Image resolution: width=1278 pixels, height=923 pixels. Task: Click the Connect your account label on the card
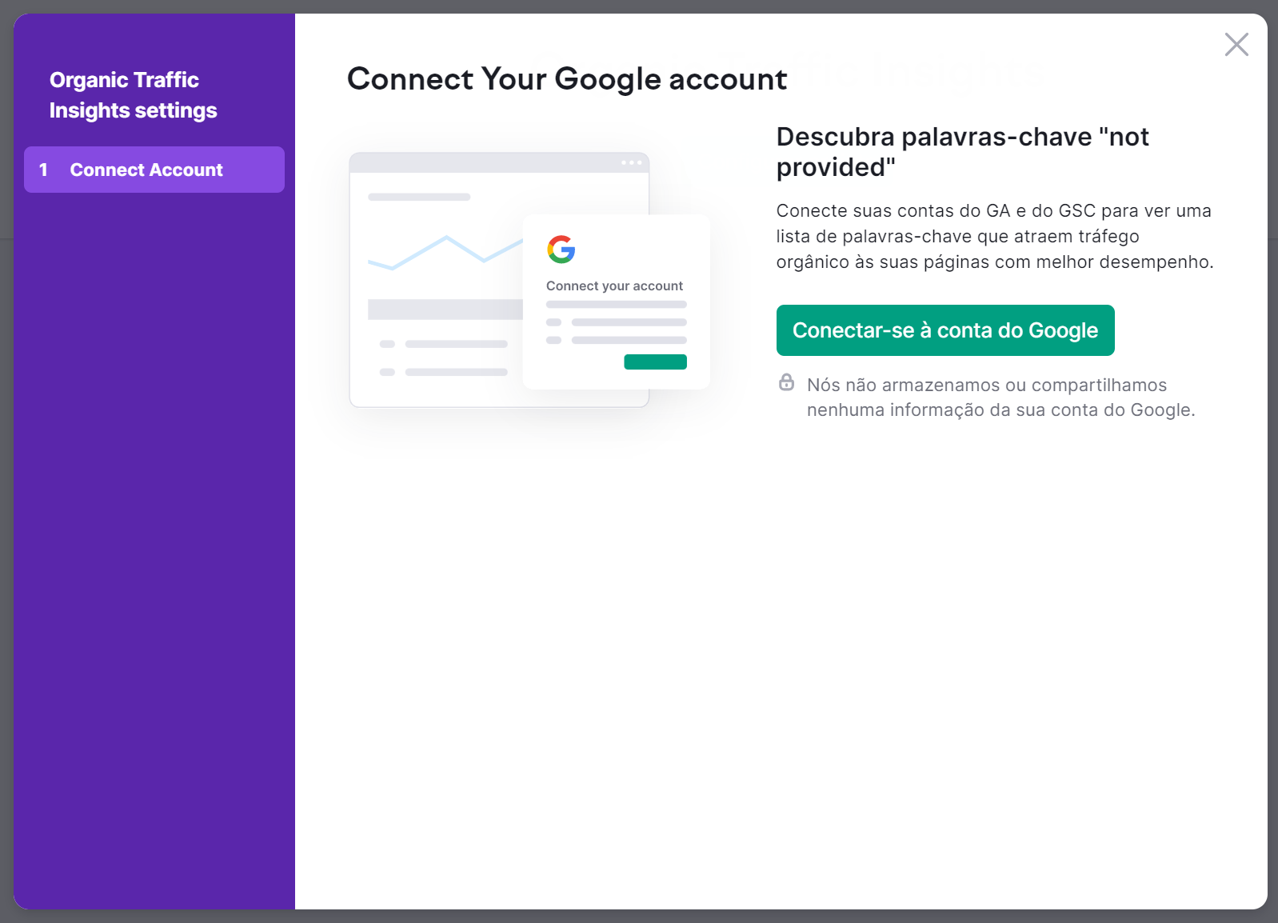[613, 286]
